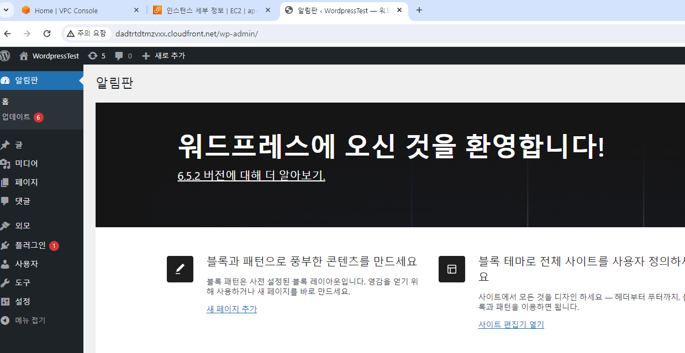685x353 pixels.
Task: Click the 새로 추가 toolbar label
Action: tap(170, 56)
